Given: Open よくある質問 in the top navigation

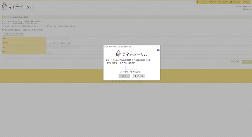Looking at the screenshot, I should pyautogui.click(x=223, y=2).
